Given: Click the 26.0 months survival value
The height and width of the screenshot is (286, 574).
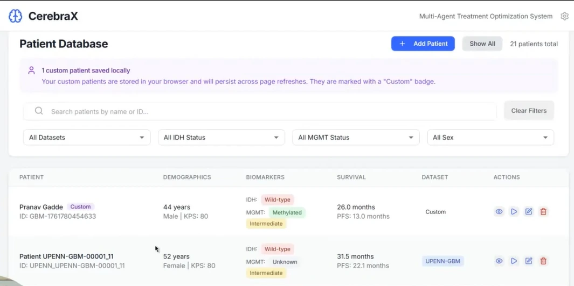Looking at the screenshot, I should [x=356, y=207].
